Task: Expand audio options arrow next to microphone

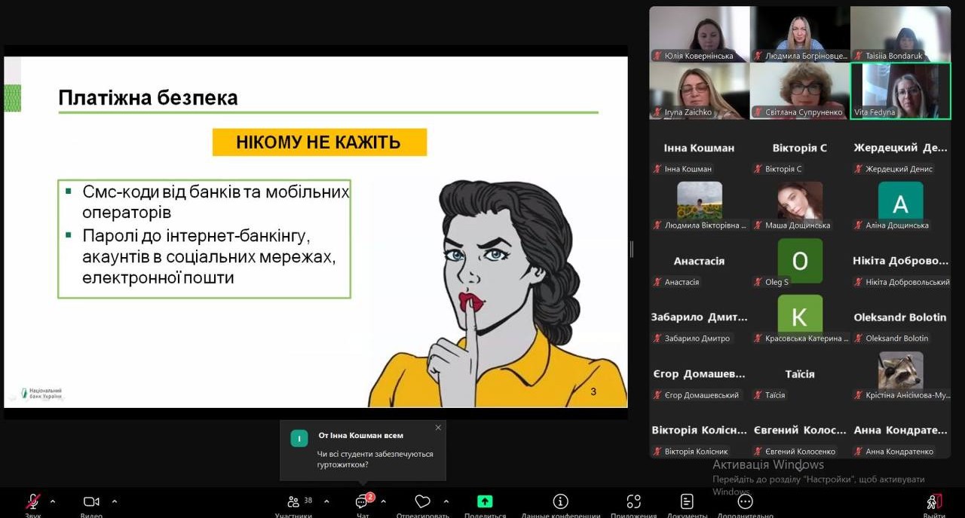Action: 53,501
